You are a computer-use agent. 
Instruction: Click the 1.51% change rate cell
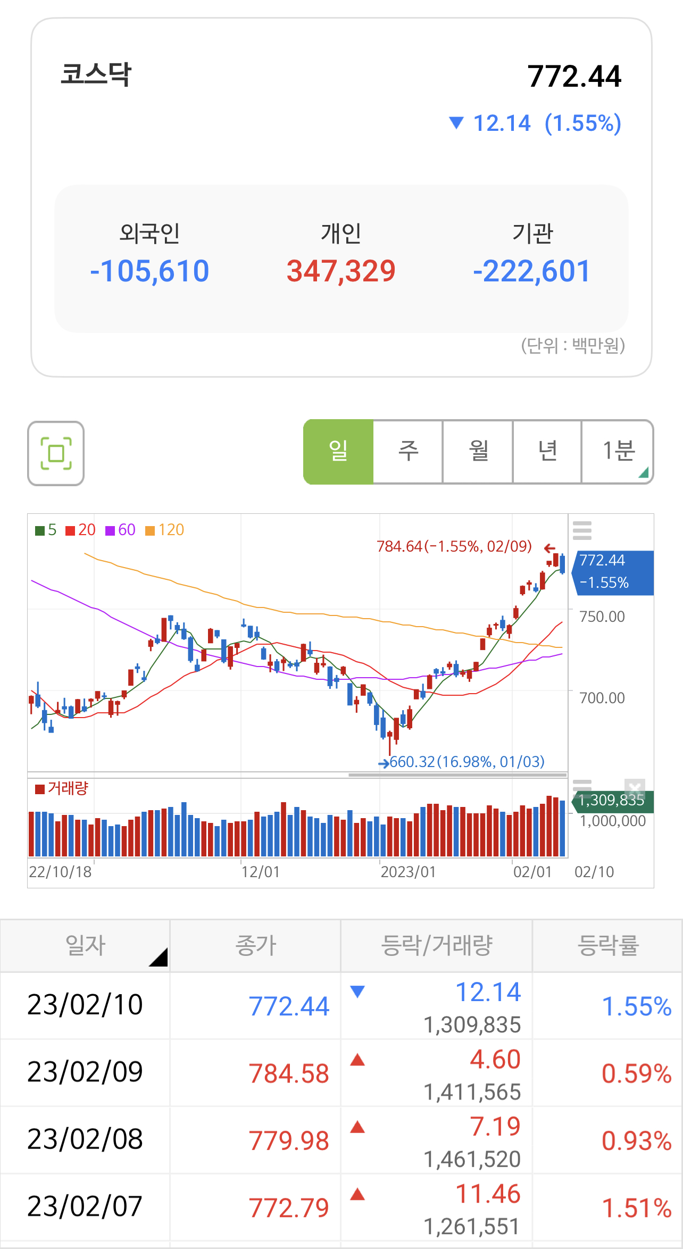coord(636,1208)
